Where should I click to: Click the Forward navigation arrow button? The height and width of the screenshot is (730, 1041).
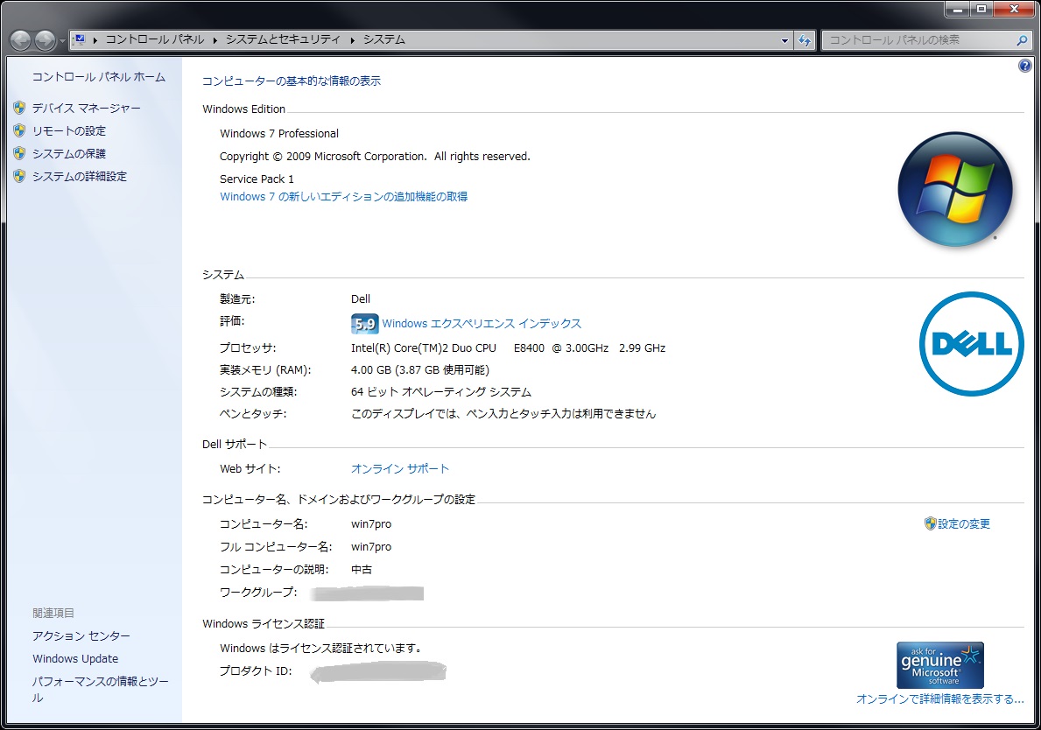(46, 40)
